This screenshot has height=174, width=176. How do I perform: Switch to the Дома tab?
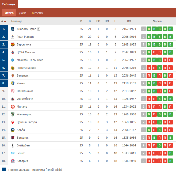point(23,13)
